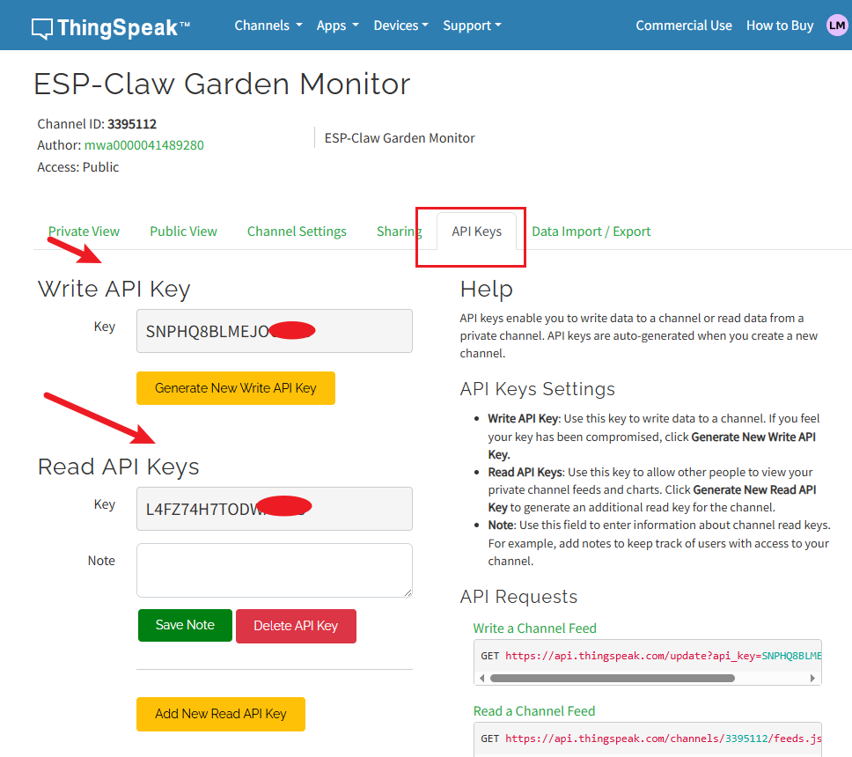Click the Write API Key heading
The height and width of the screenshot is (757, 852).
(x=114, y=289)
